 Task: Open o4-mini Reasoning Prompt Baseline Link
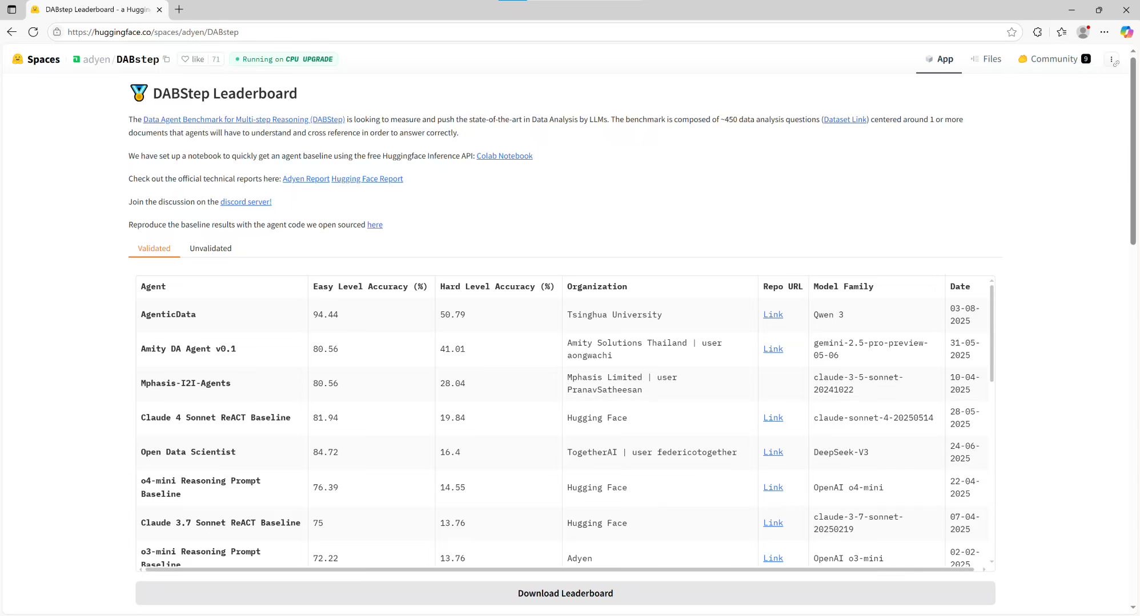(x=773, y=487)
